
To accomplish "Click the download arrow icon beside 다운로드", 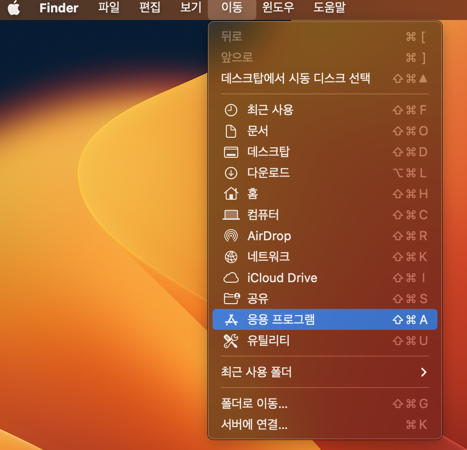I will pyautogui.click(x=232, y=173).
